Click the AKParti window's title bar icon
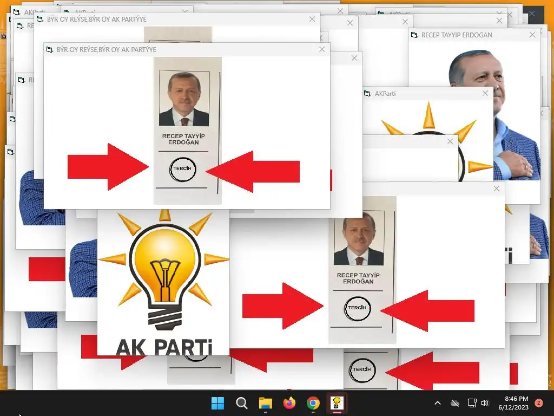Screen dimensions: 554x416 click(x=367, y=93)
